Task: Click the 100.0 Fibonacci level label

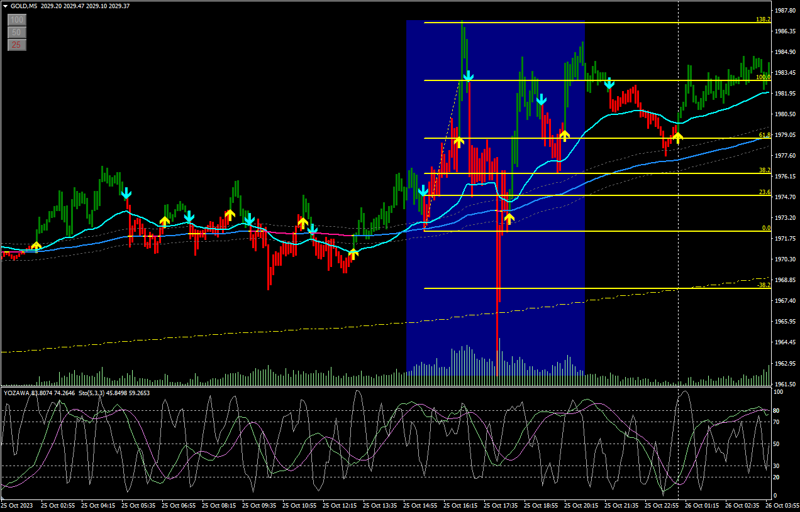Action: [764, 77]
